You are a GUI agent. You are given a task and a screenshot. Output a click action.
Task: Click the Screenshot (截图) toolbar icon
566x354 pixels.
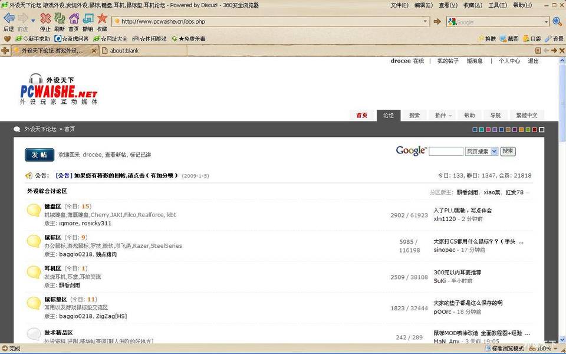coord(509,39)
